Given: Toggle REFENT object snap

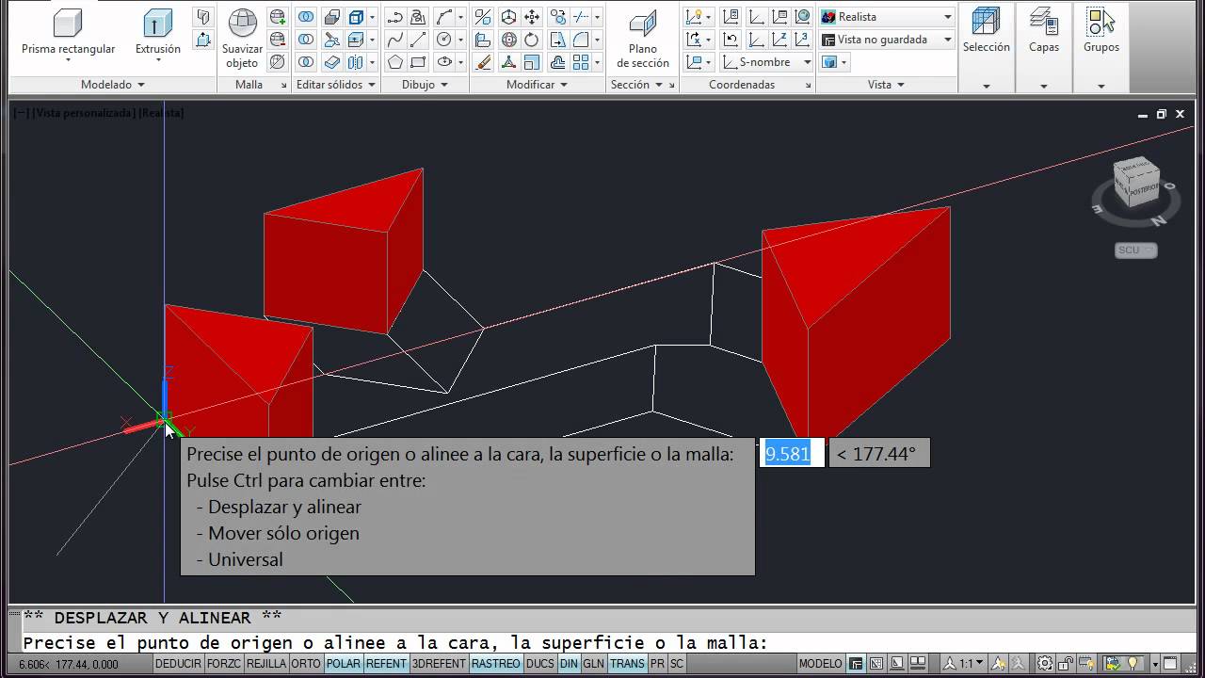Looking at the screenshot, I should [386, 664].
